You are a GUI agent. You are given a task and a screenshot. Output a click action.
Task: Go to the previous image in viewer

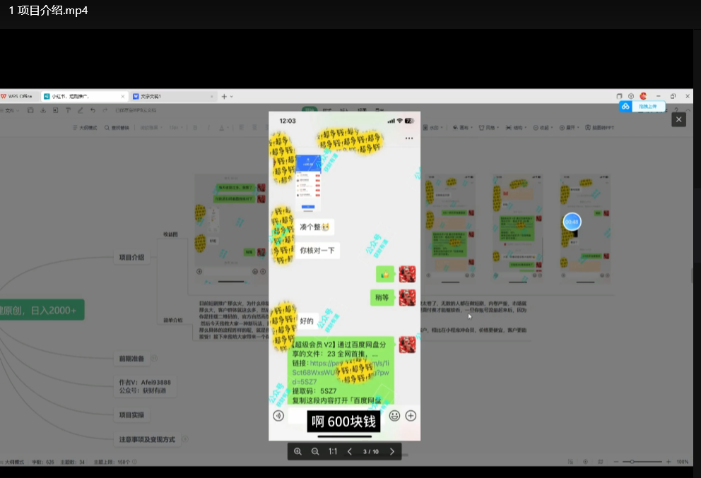[x=350, y=452]
